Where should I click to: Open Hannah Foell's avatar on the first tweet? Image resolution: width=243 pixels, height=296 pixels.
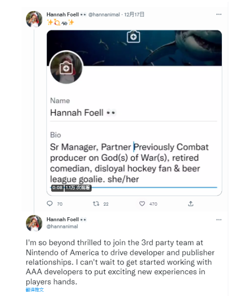(34, 19)
